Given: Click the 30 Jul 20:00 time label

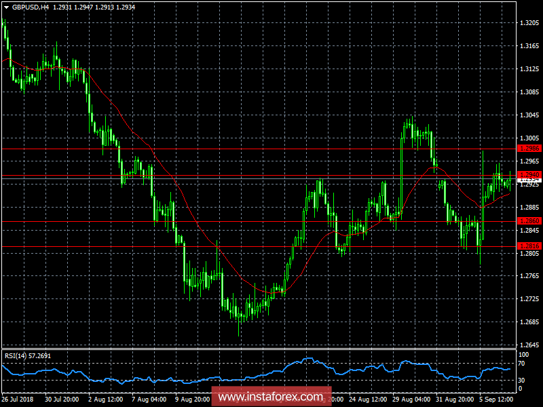Looking at the screenshot, I should click(62, 399).
